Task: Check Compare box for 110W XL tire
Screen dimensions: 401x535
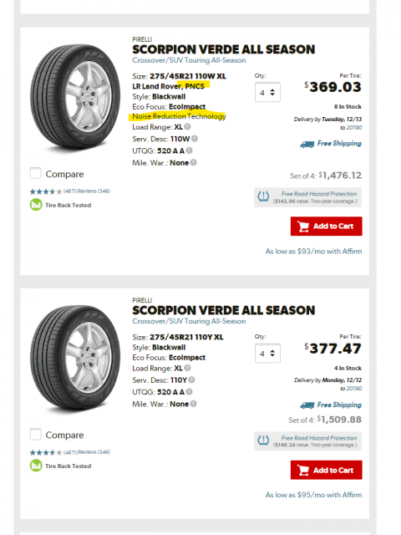Action: (35, 173)
